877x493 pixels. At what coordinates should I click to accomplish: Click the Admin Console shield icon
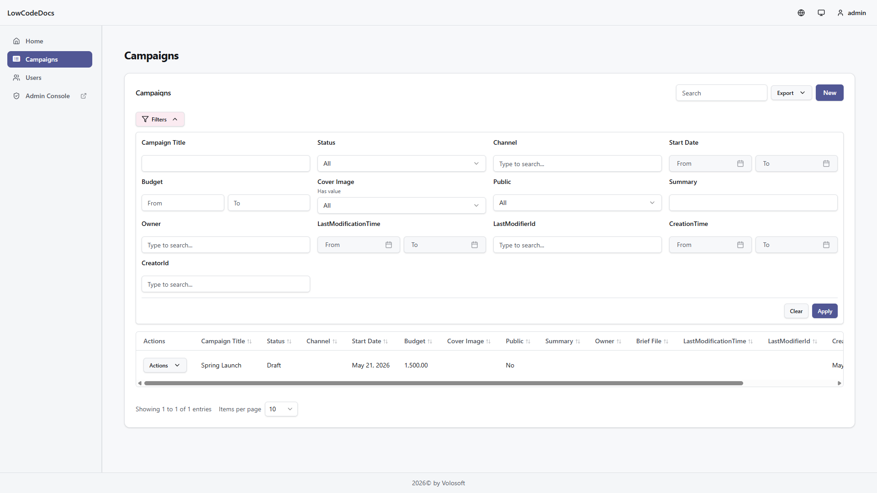click(16, 96)
